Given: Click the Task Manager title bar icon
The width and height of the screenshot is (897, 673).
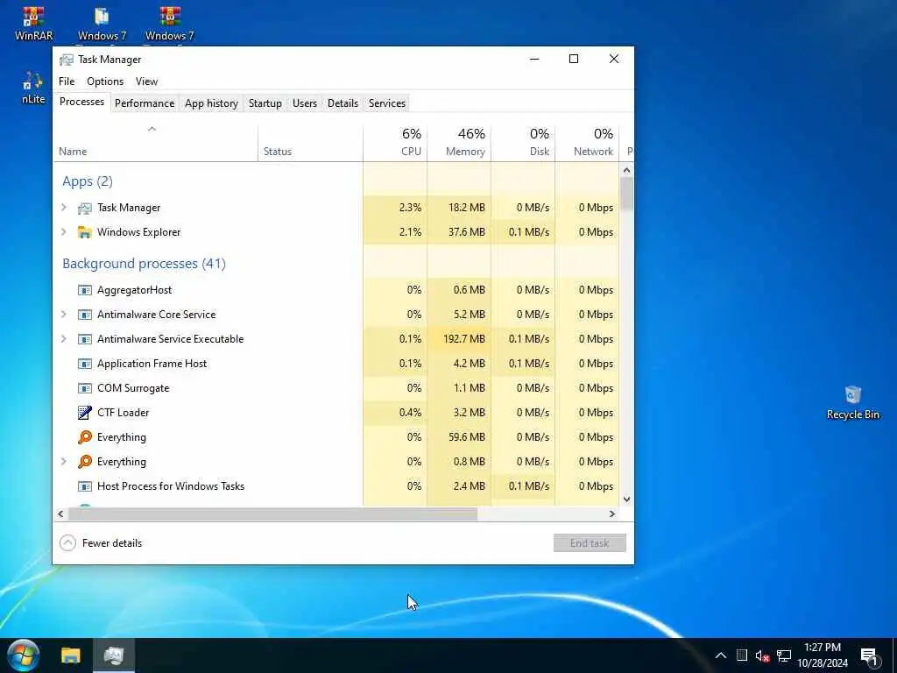Looking at the screenshot, I should coord(67,60).
